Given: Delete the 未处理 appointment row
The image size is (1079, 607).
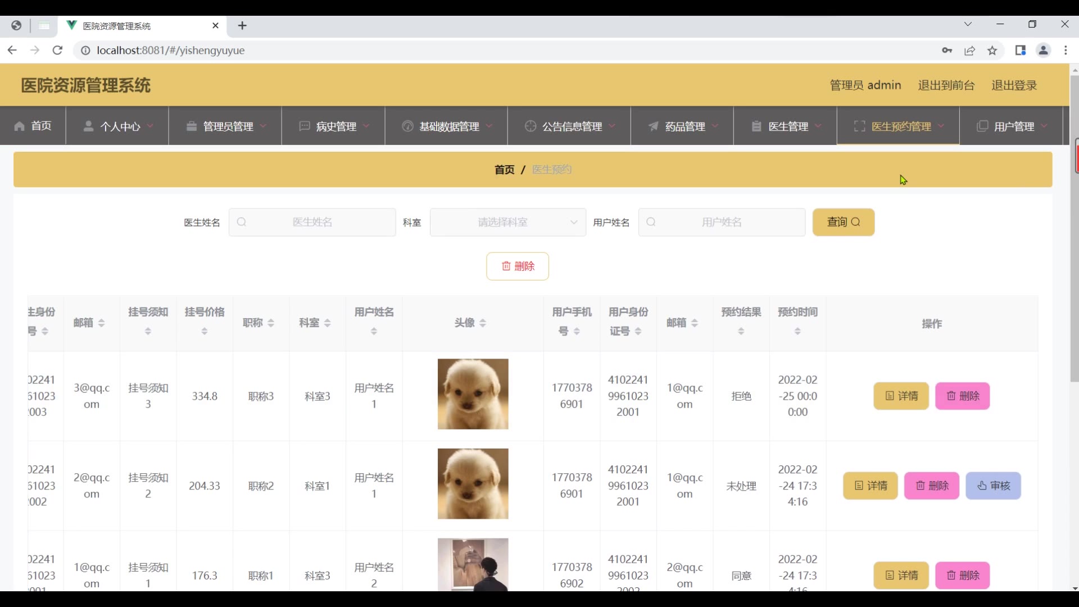Looking at the screenshot, I should tap(931, 486).
